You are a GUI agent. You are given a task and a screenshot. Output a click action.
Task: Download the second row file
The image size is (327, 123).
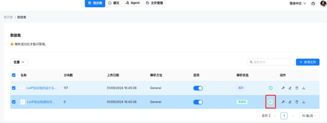pos(304,102)
